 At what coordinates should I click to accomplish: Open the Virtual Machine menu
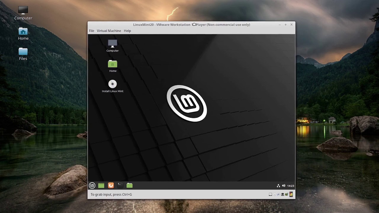click(x=109, y=31)
